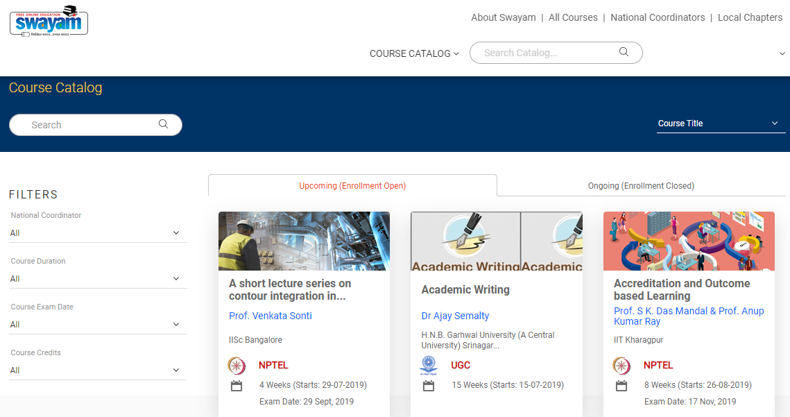Click NPTEL logo on contour integration course
This screenshot has height=417, width=790.
pyautogui.click(x=237, y=366)
